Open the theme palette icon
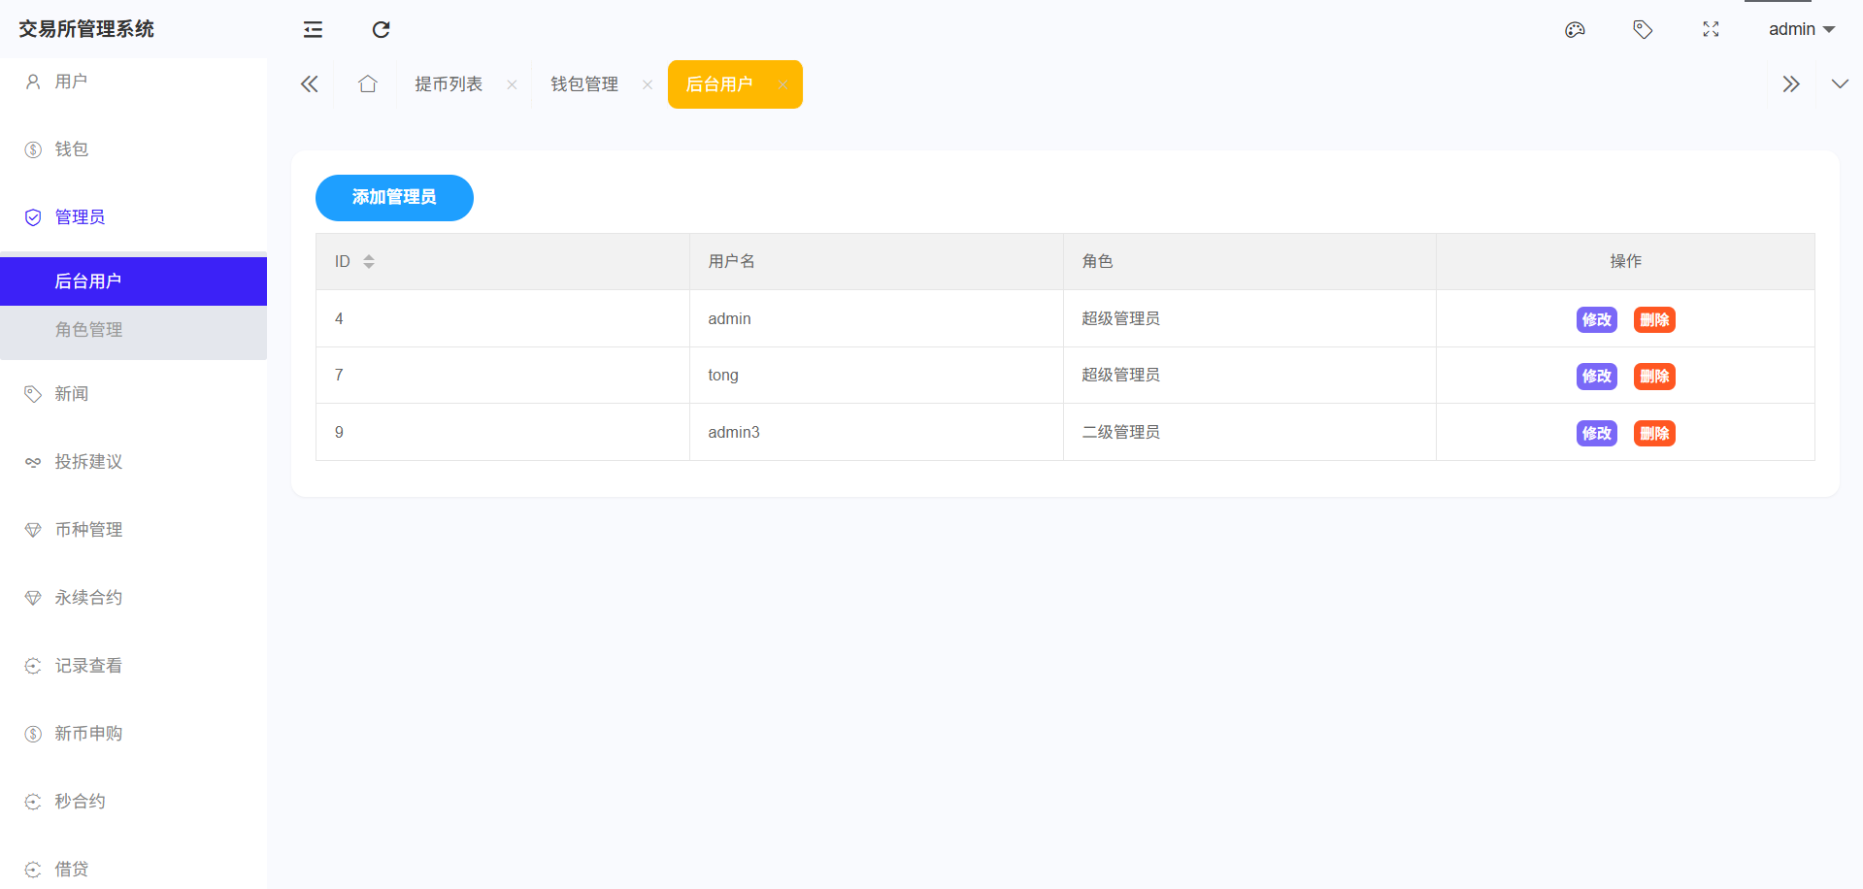 [x=1575, y=30]
